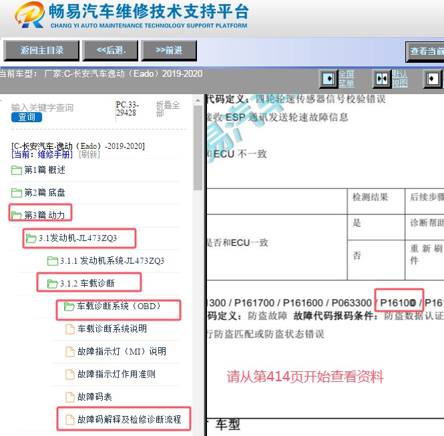The width and height of the screenshot is (444, 436).
Task: Click folder icon of 车载诊断系统（OBD）
Action: tap(69, 306)
